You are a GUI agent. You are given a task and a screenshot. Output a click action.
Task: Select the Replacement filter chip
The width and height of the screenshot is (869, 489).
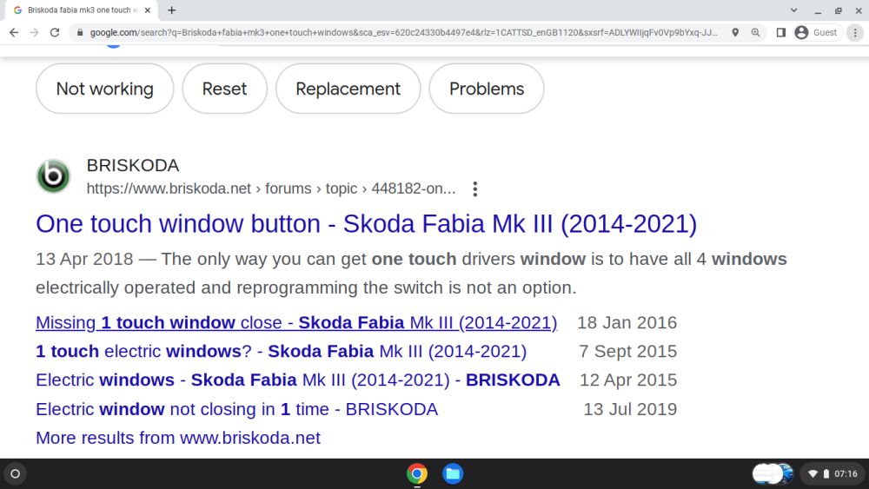click(348, 89)
